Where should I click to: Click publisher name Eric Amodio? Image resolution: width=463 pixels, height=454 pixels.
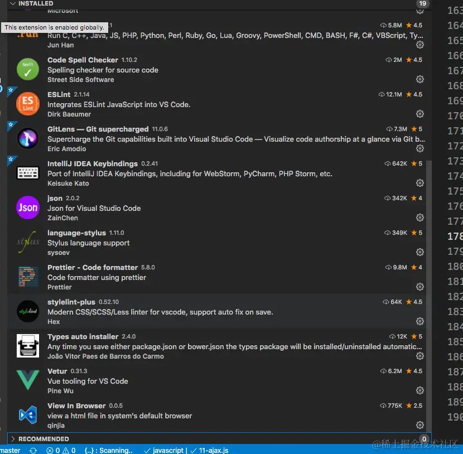[x=67, y=149]
